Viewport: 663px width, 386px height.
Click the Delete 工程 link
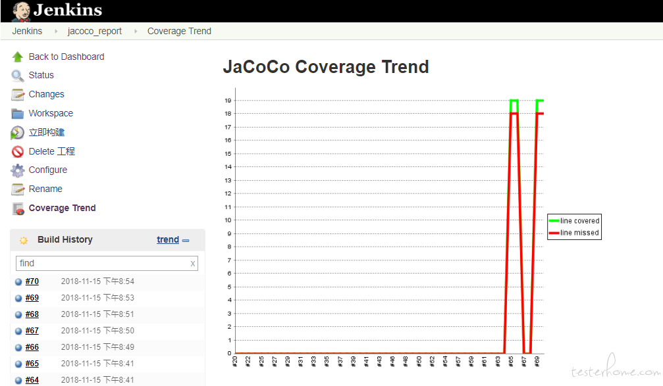pyautogui.click(x=51, y=151)
